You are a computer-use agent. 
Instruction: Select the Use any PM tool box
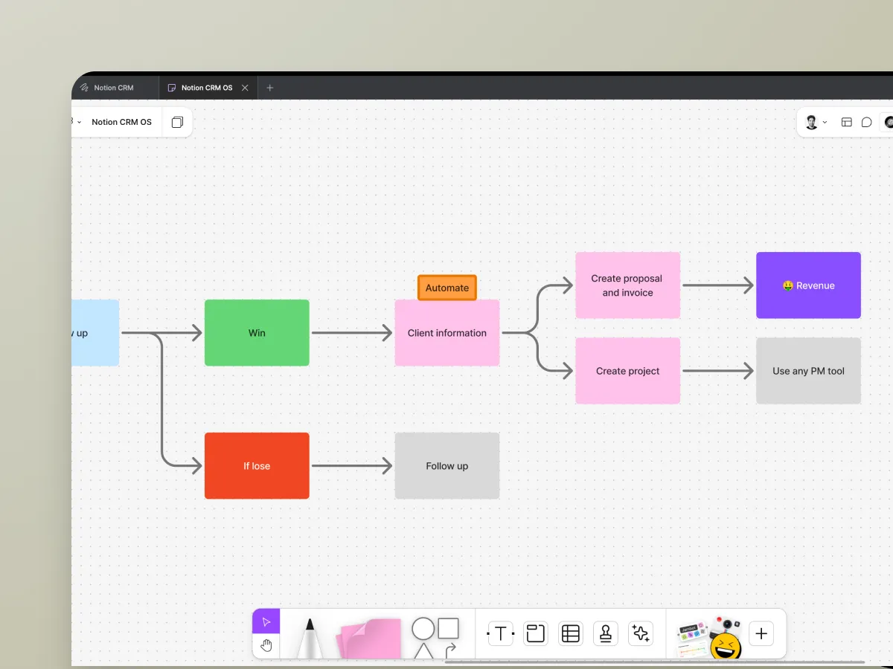click(808, 371)
